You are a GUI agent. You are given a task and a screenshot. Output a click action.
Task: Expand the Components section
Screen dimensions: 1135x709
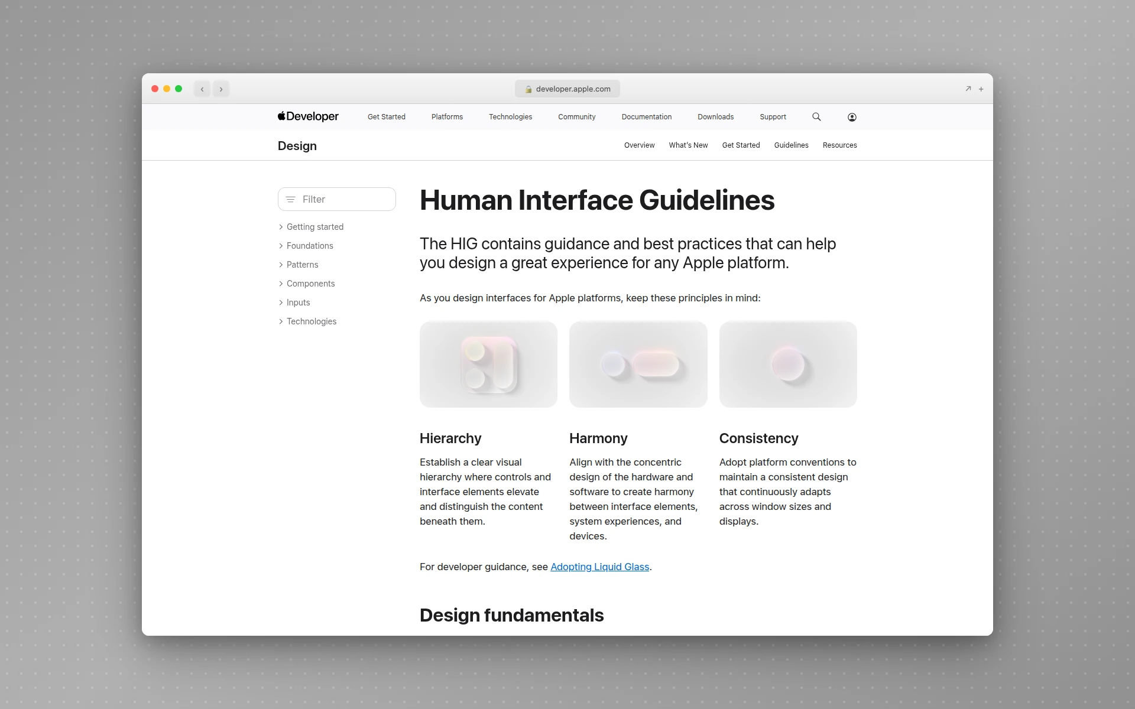[x=311, y=284]
